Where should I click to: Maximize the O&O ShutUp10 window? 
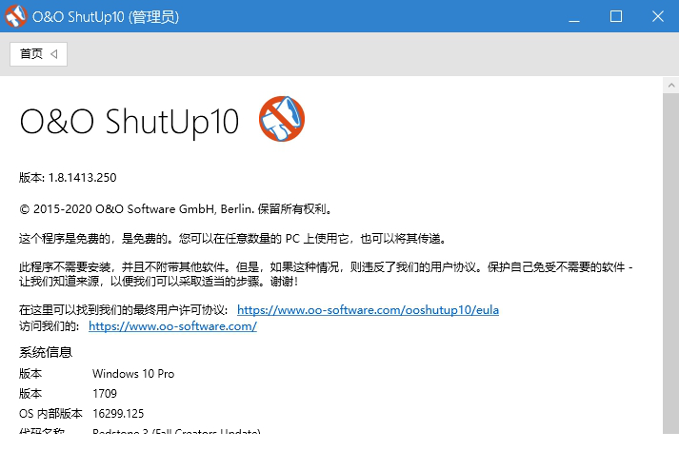click(x=616, y=16)
